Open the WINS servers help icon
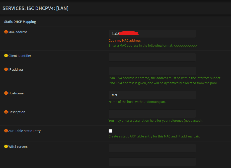The image size is (231, 168). point(6,146)
